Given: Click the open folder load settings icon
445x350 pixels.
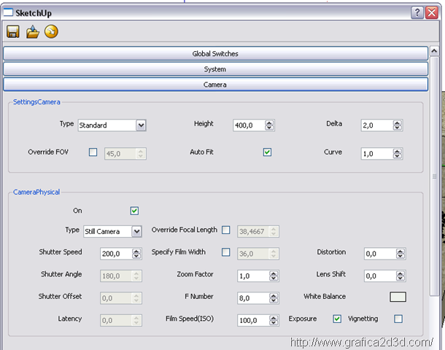Looking at the screenshot, I should 32,31.
